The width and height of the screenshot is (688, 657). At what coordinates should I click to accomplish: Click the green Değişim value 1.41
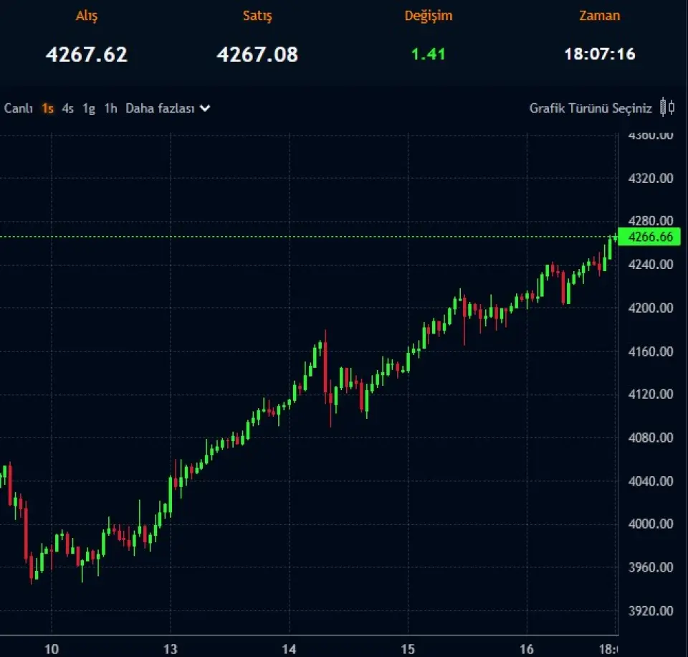point(428,54)
